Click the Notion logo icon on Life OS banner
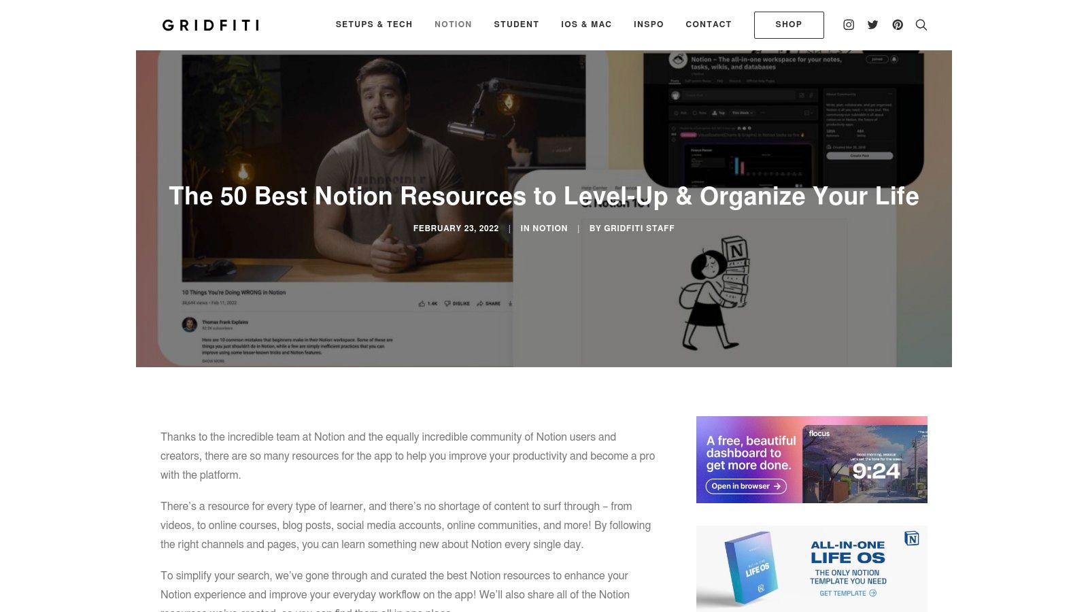Image resolution: width=1088 pixels, height=612 pixels. pyautogui.click(x=912, y=539)
